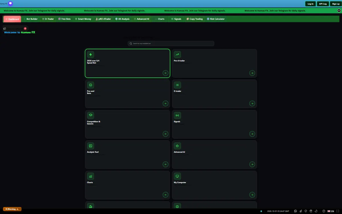Viewport: 342px width, 214px height.
Task: Click the bot search input field
Action: [171, 44]
